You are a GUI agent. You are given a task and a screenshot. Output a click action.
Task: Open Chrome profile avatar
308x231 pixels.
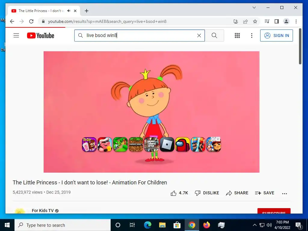tap(286, 21)
